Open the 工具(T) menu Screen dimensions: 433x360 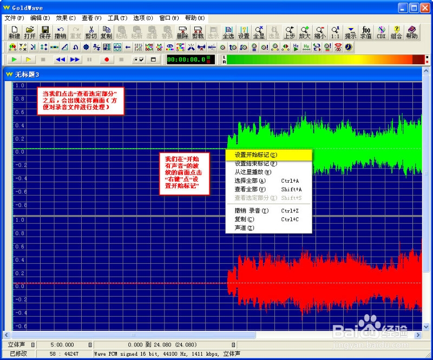point(117,18)
